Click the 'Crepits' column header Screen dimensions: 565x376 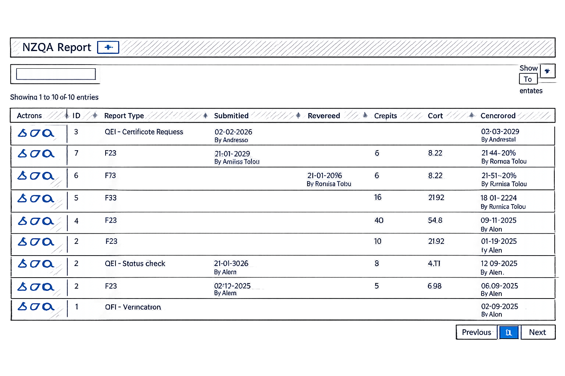click(x=385, y=116)
